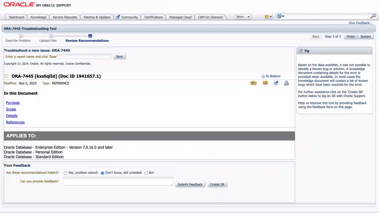The width and height of the screenshot is (379, 213).
Task: Open the Managed Cloud tab
Action: [x=180, y=17]
